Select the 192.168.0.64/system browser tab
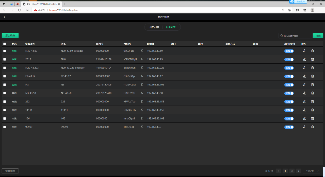The width and height of the screenshot is (325, 177). 41,4
